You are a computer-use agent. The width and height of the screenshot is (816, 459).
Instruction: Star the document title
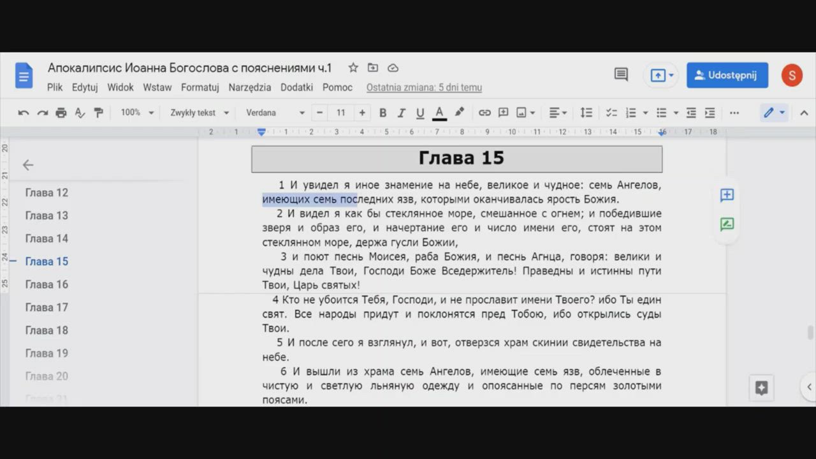coord(353,68)
